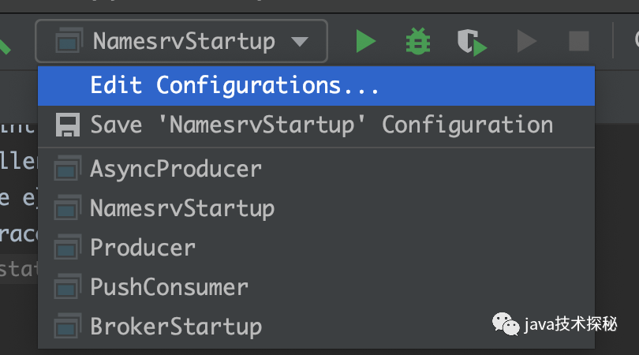639x355 pixels.
Task: Click the BrokerStartup configuration icon
Action: click(67, 326)
